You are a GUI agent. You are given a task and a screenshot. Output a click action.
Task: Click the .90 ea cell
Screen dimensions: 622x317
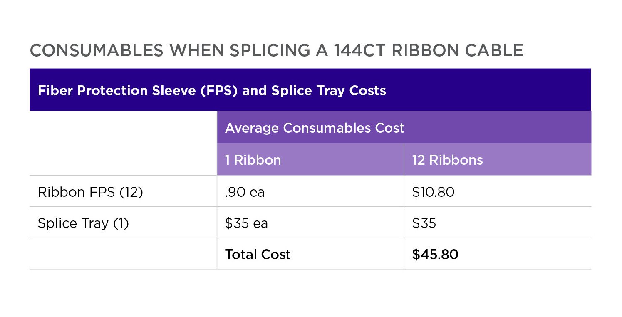point(310,191)
